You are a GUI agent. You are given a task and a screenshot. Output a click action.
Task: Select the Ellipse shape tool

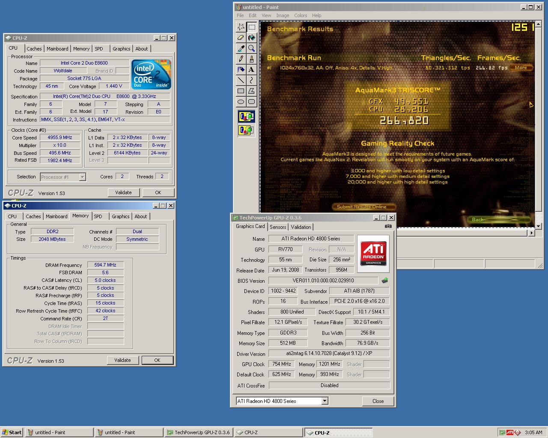(241, 102)
